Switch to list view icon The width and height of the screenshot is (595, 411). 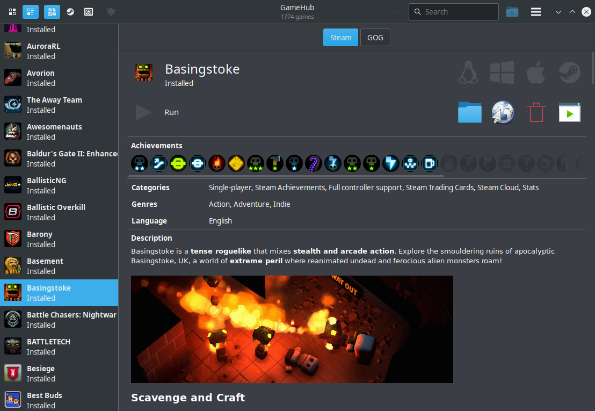point(31,12)
